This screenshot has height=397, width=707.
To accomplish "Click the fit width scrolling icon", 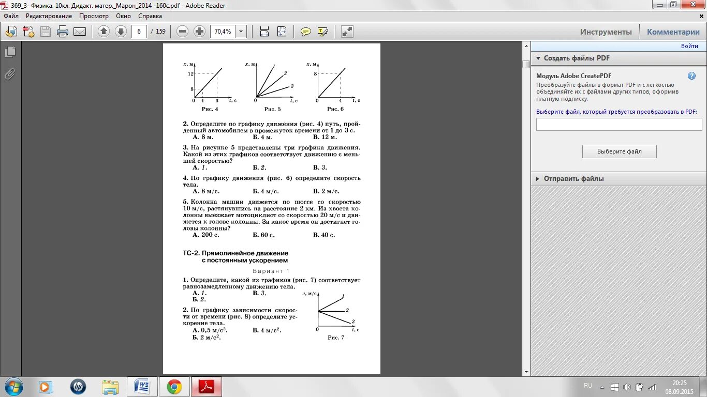I will (264, 32).
